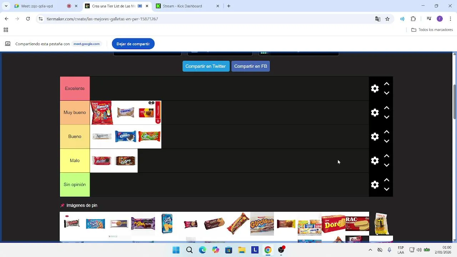This screenshot has width=457, height=257.
Task: Move the Excelente row down with arrow
Action: coord(386,93)
